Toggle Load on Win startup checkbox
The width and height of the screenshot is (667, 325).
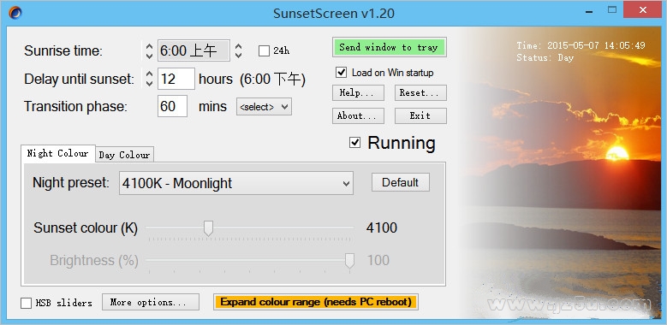pyautogui.click(x=341, y=72)
